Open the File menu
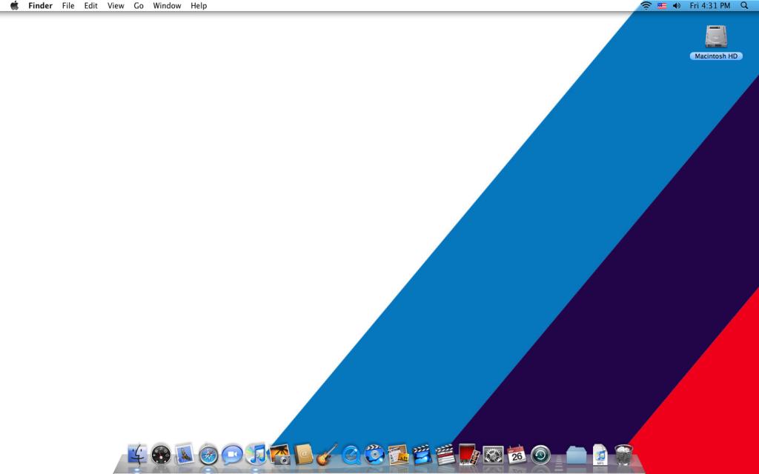Screen dimensions: 759x474 point(68,5)
